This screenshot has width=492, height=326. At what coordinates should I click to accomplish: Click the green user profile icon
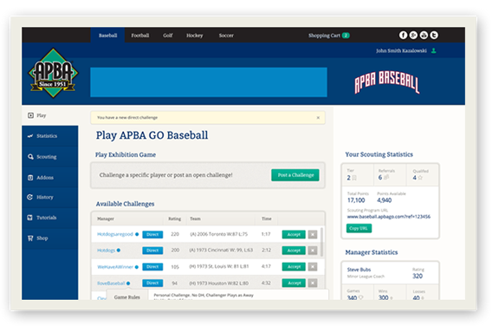point(434,50)
